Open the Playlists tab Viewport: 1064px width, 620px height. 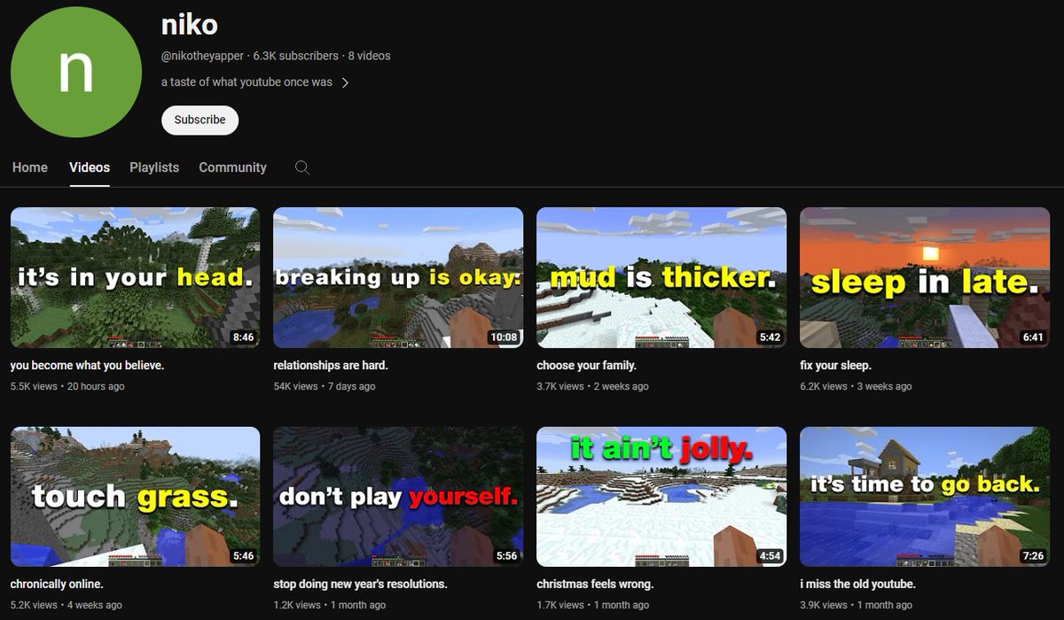point(153,167)
